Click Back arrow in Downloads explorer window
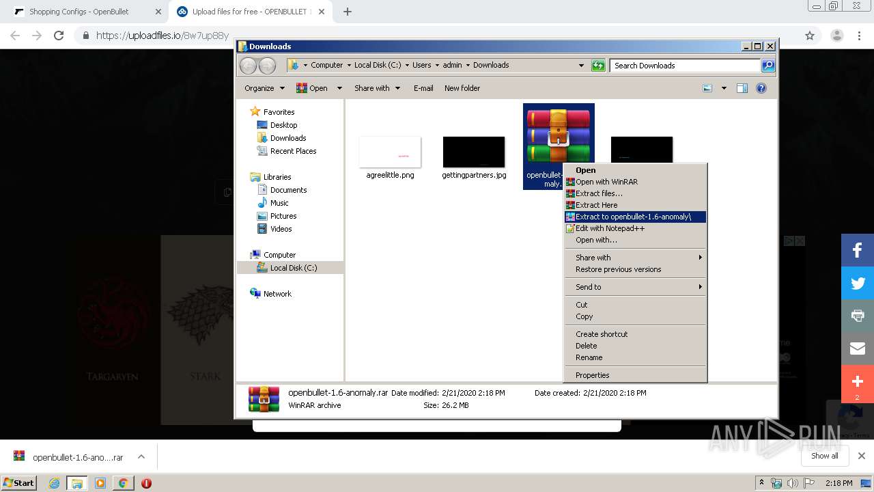 click(248, 66)
